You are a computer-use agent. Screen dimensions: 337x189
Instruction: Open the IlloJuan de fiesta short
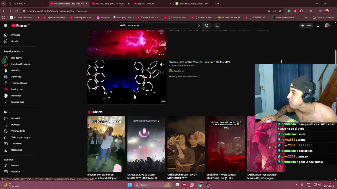click(x=106, y=144)
